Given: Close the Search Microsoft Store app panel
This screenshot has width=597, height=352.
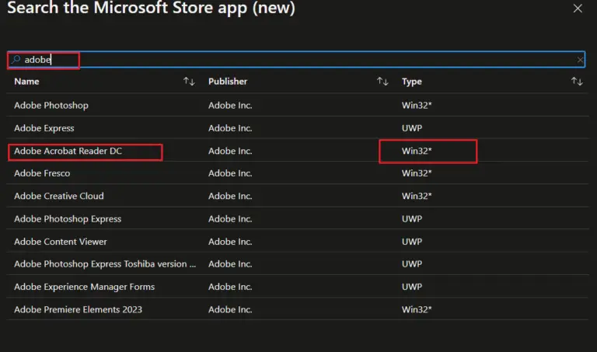Looking at the screenshot, I should click(578, 9).
